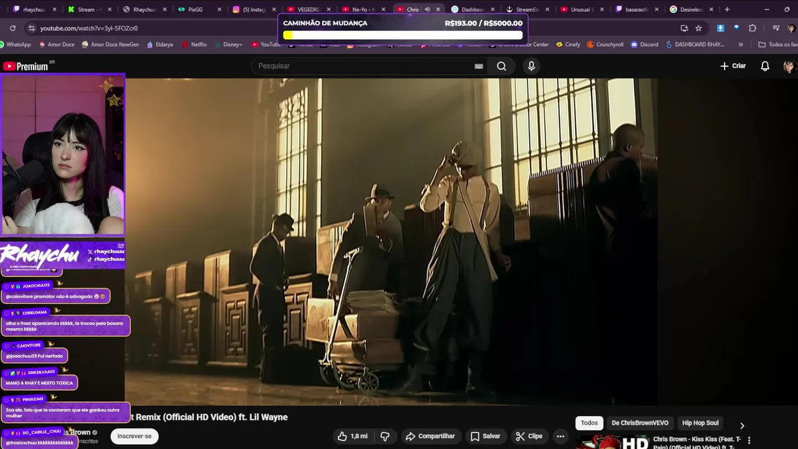Open the 'Todos os favoritos' bookmarks folder
This screenshot has height=449, width=798.
pyautogui.click(x=777, y=45)
